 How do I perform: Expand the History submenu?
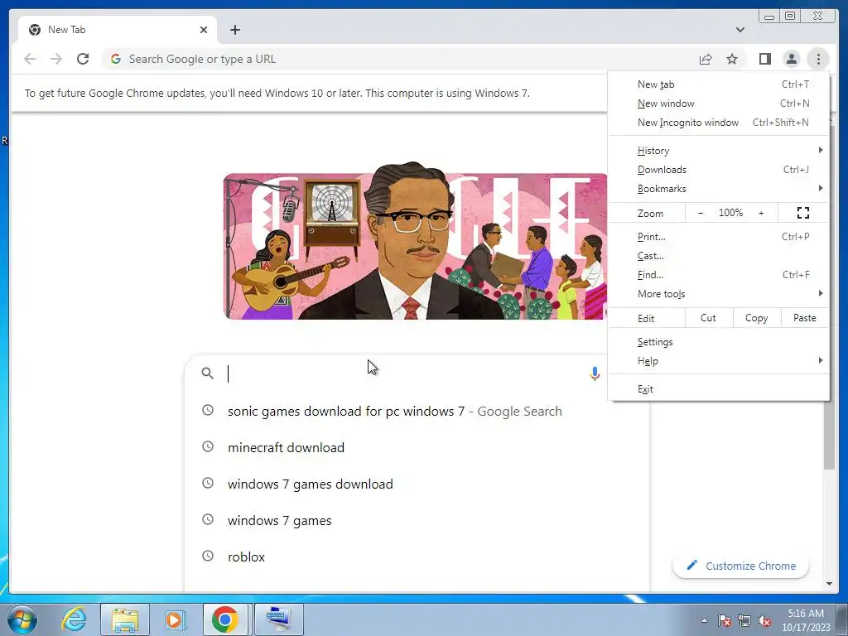point(718,151)
